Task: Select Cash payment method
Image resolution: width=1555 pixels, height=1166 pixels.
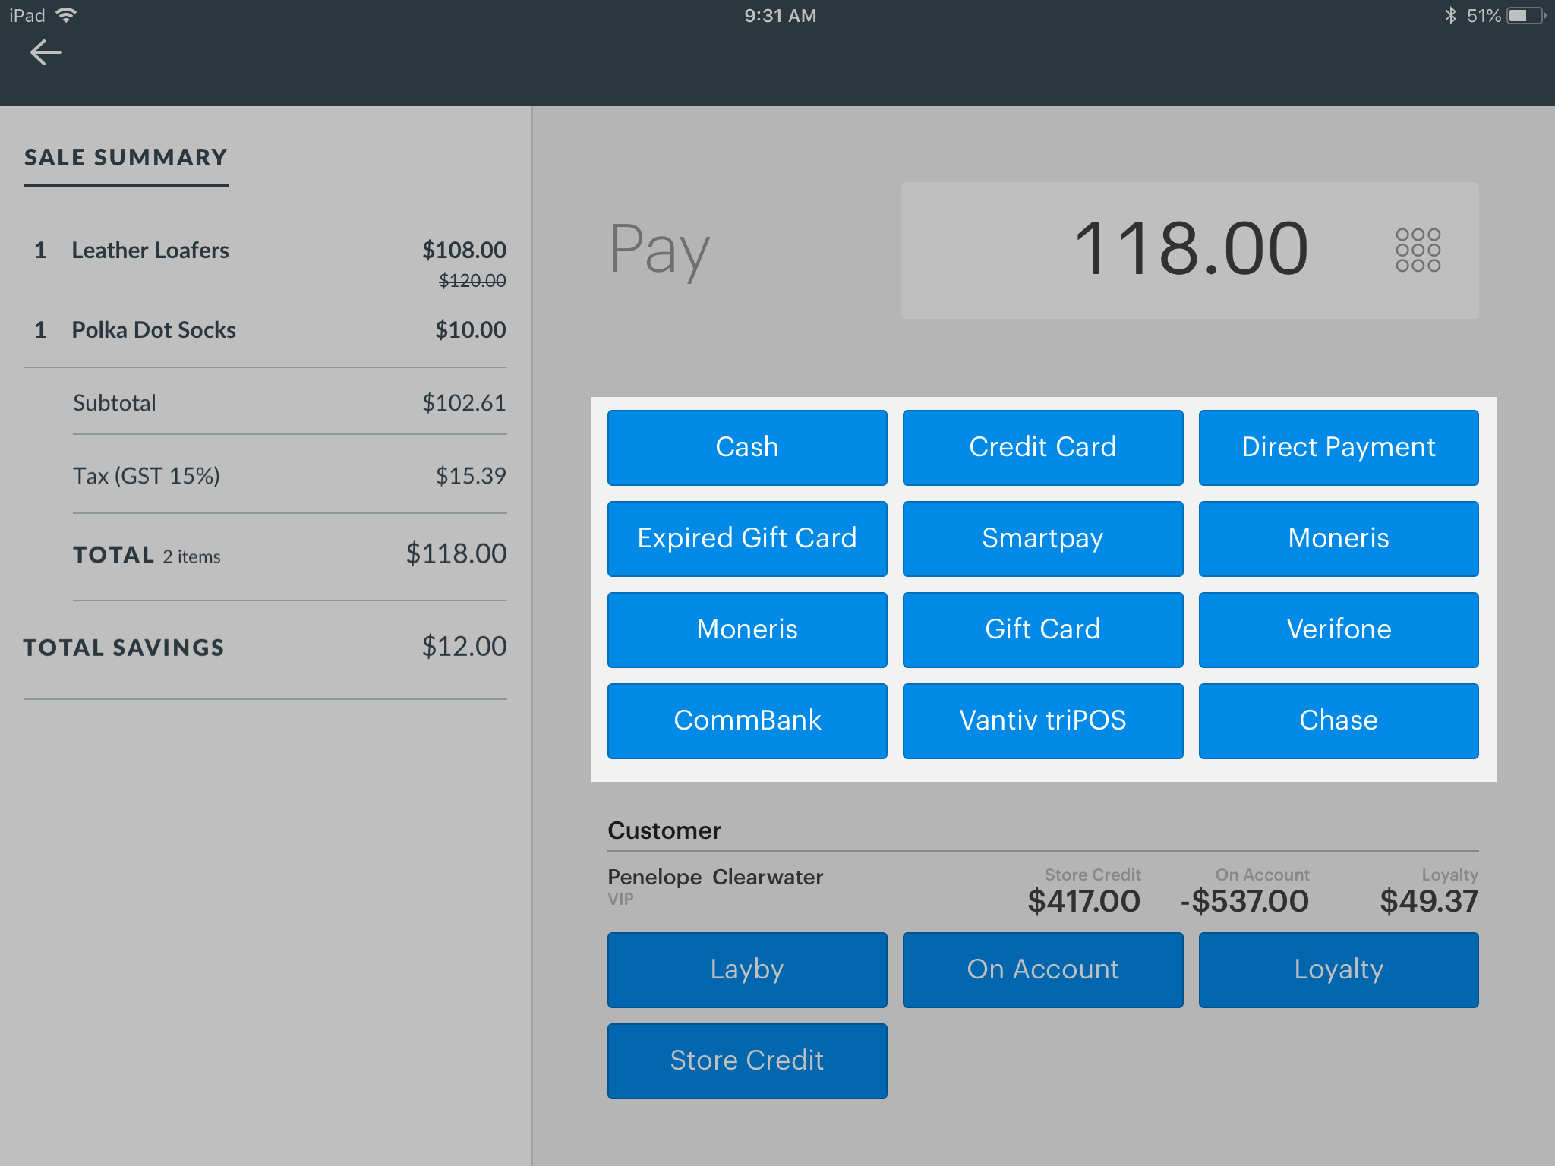Action: (x=746, y=447)
